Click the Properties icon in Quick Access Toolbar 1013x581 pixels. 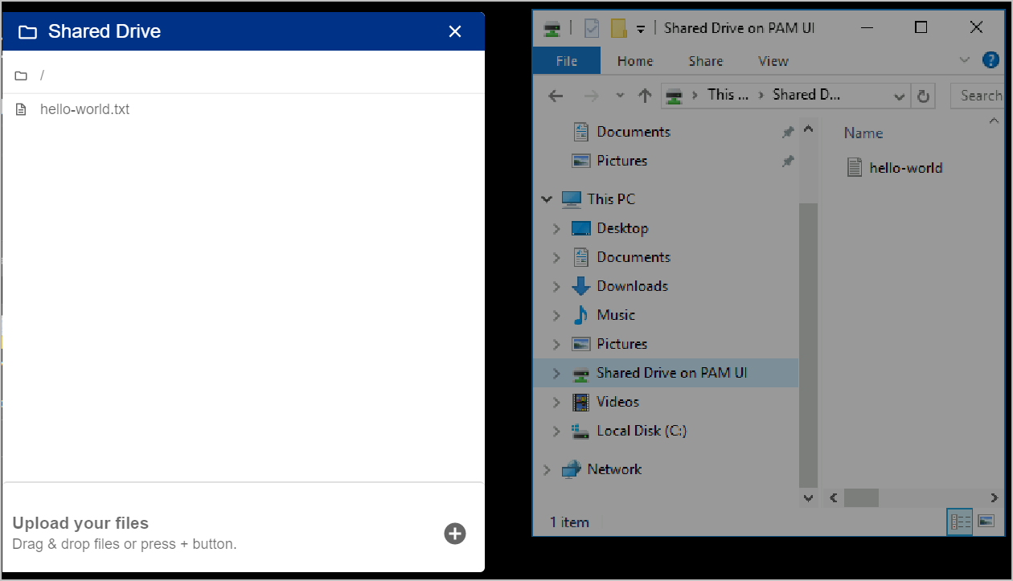tap(593, 27)
